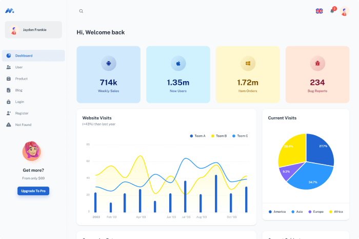Image resolution: width=359 pixels, height=239 pixels.
Task: Select Not Found in the navigation menu
Action: pyautogui.click(x=33, y=124)
